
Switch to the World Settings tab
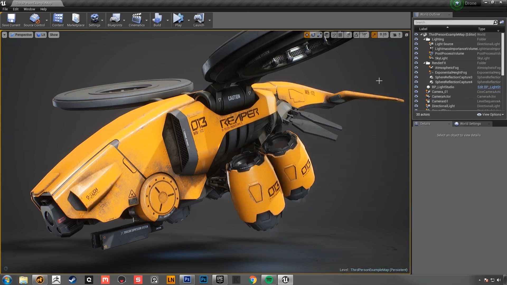point(470,123)
